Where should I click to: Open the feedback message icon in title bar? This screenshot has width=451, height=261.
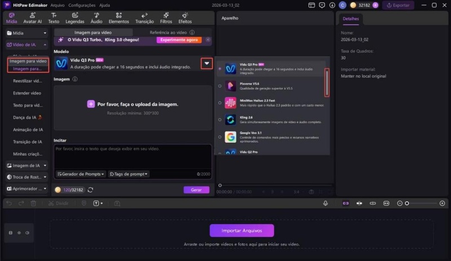(x=322, y=5)
